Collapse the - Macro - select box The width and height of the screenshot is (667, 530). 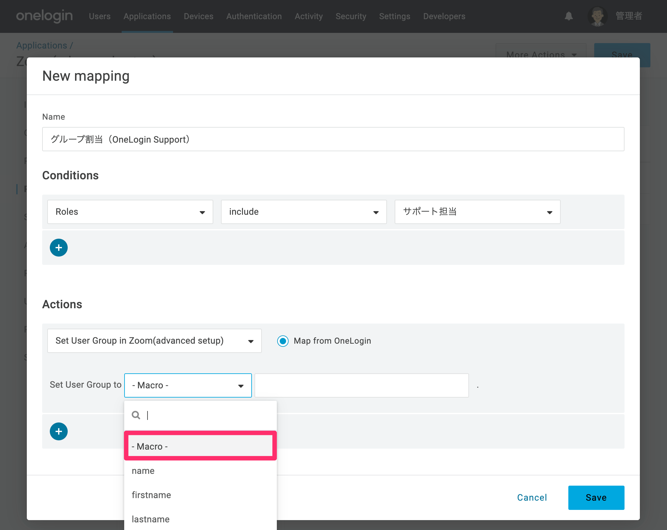(188, 385)
